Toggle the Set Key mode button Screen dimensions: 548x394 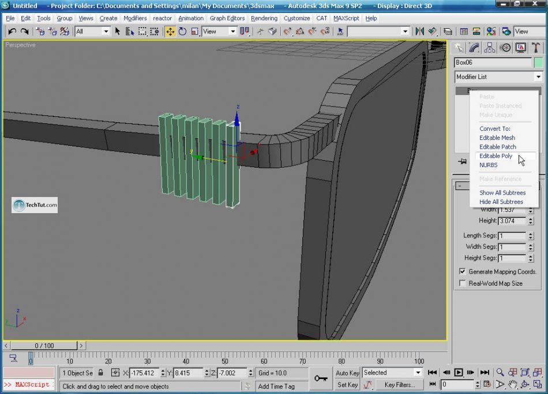point(347,385)
